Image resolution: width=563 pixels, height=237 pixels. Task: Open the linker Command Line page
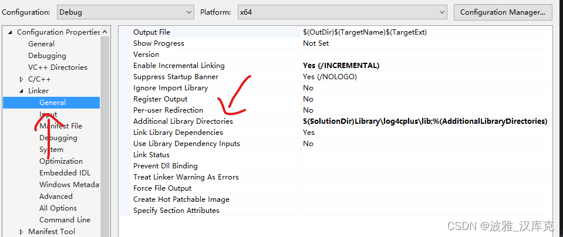[x=65, y=220]
